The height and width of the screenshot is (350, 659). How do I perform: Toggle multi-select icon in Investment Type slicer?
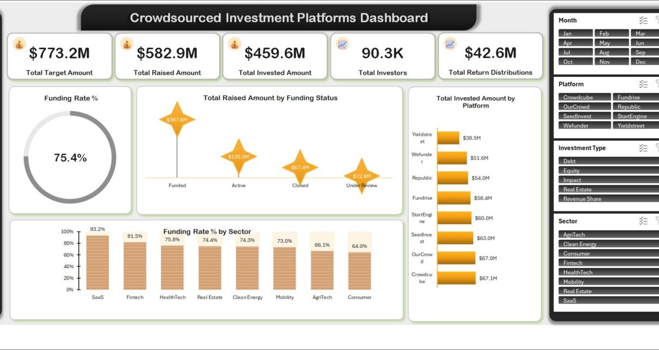coord(643,148)
